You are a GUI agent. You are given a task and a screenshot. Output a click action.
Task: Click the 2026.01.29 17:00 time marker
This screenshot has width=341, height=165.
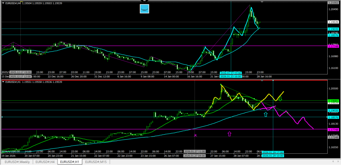tap(272, 152)
